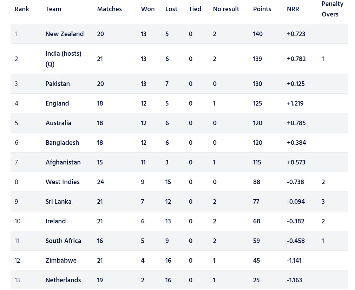Open the New Zealand team entry

click(64, 34)
